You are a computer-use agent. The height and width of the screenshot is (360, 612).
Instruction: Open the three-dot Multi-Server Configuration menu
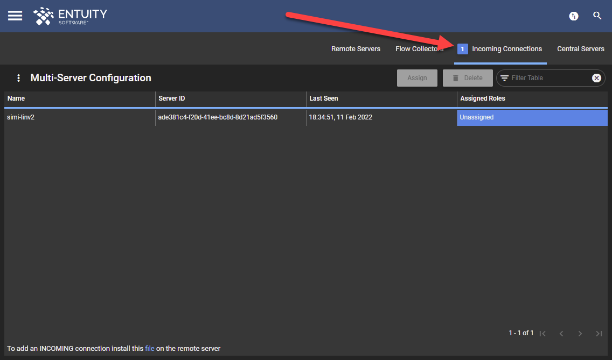[x=18, y=78]
